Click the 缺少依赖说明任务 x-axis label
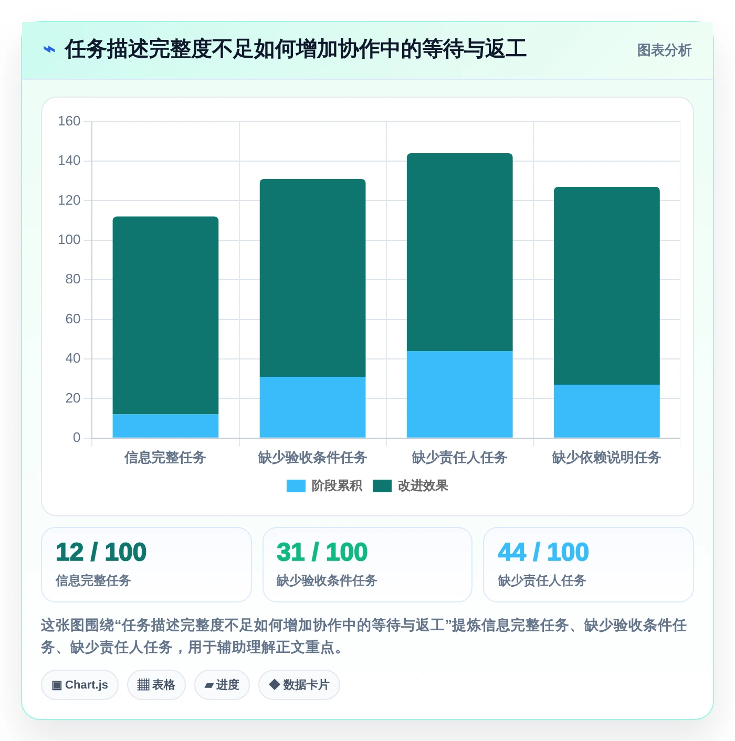This screenshot has height=741, width=735. (606, 458)
